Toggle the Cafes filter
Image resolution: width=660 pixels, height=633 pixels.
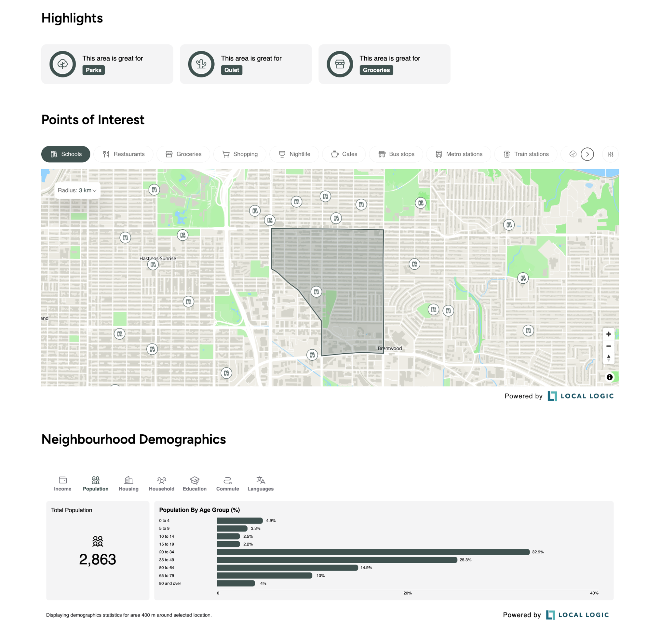point(344,154)
